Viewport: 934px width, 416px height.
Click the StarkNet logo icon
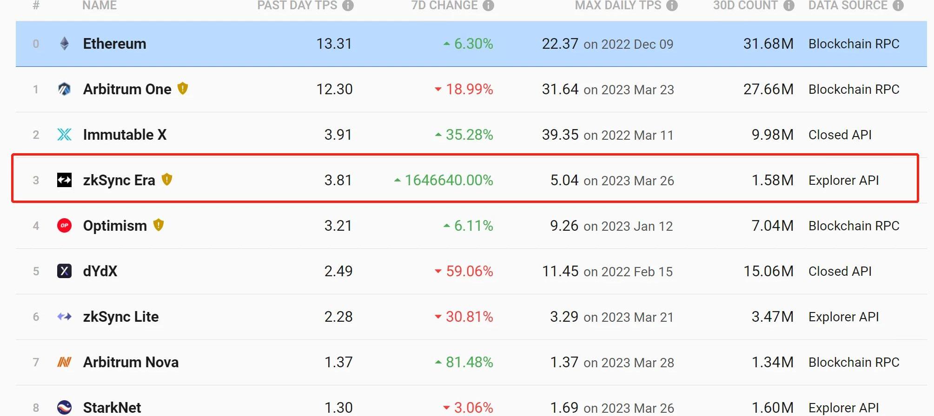pyautogui.click(x=65, y=407)
